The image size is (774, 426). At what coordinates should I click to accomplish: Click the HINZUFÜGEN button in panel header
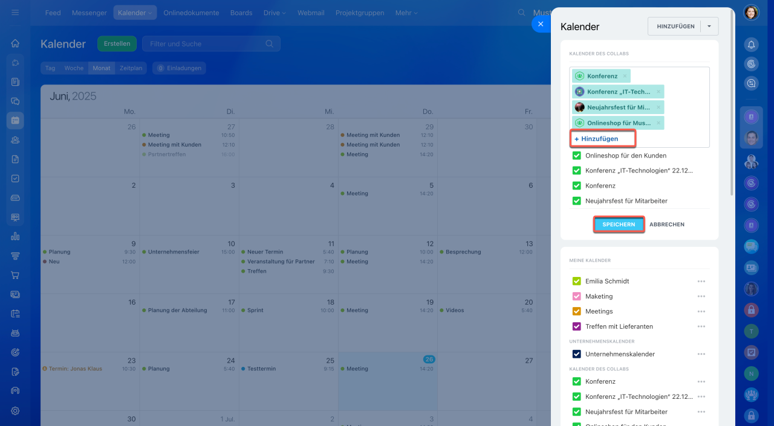point(675,27)
